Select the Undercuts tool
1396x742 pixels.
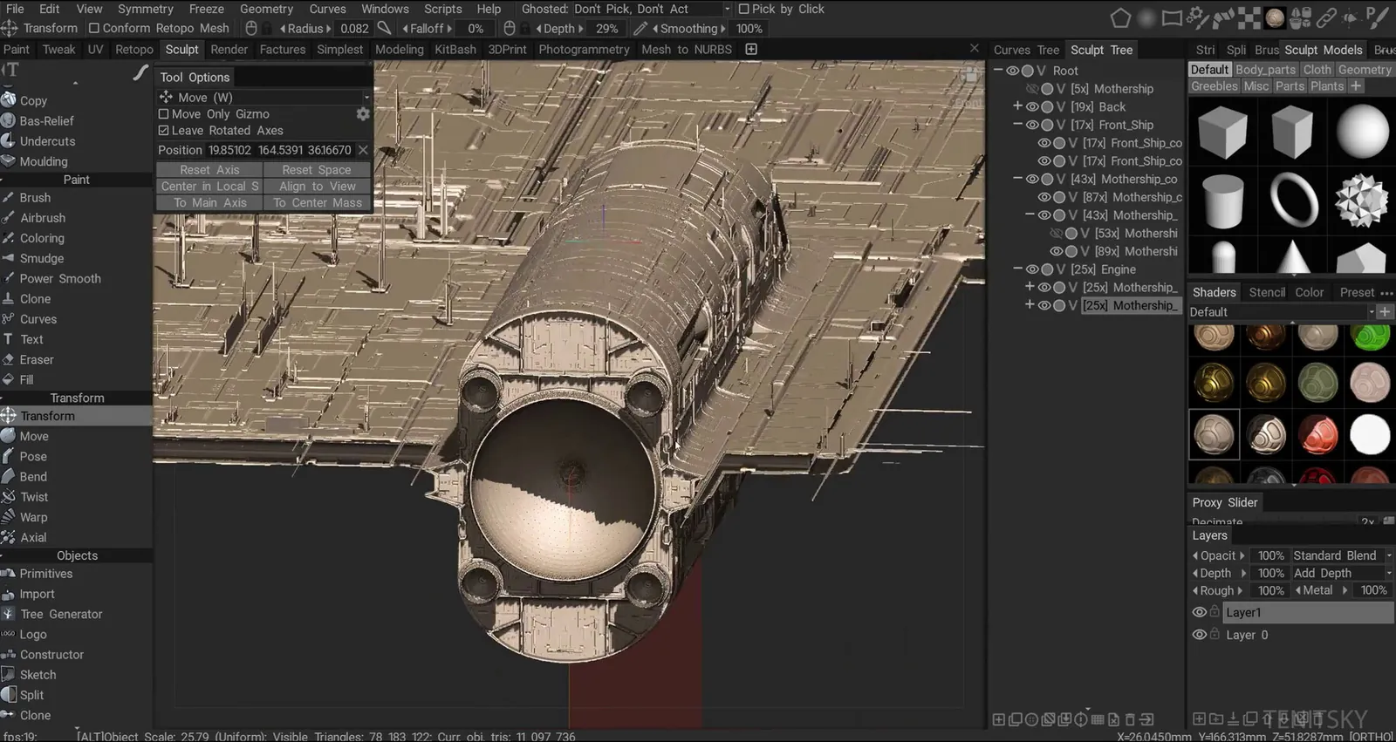click(47, 141)
